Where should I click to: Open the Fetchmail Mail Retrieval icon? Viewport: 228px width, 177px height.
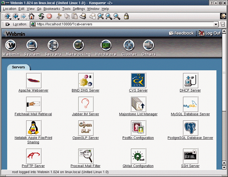33,104
